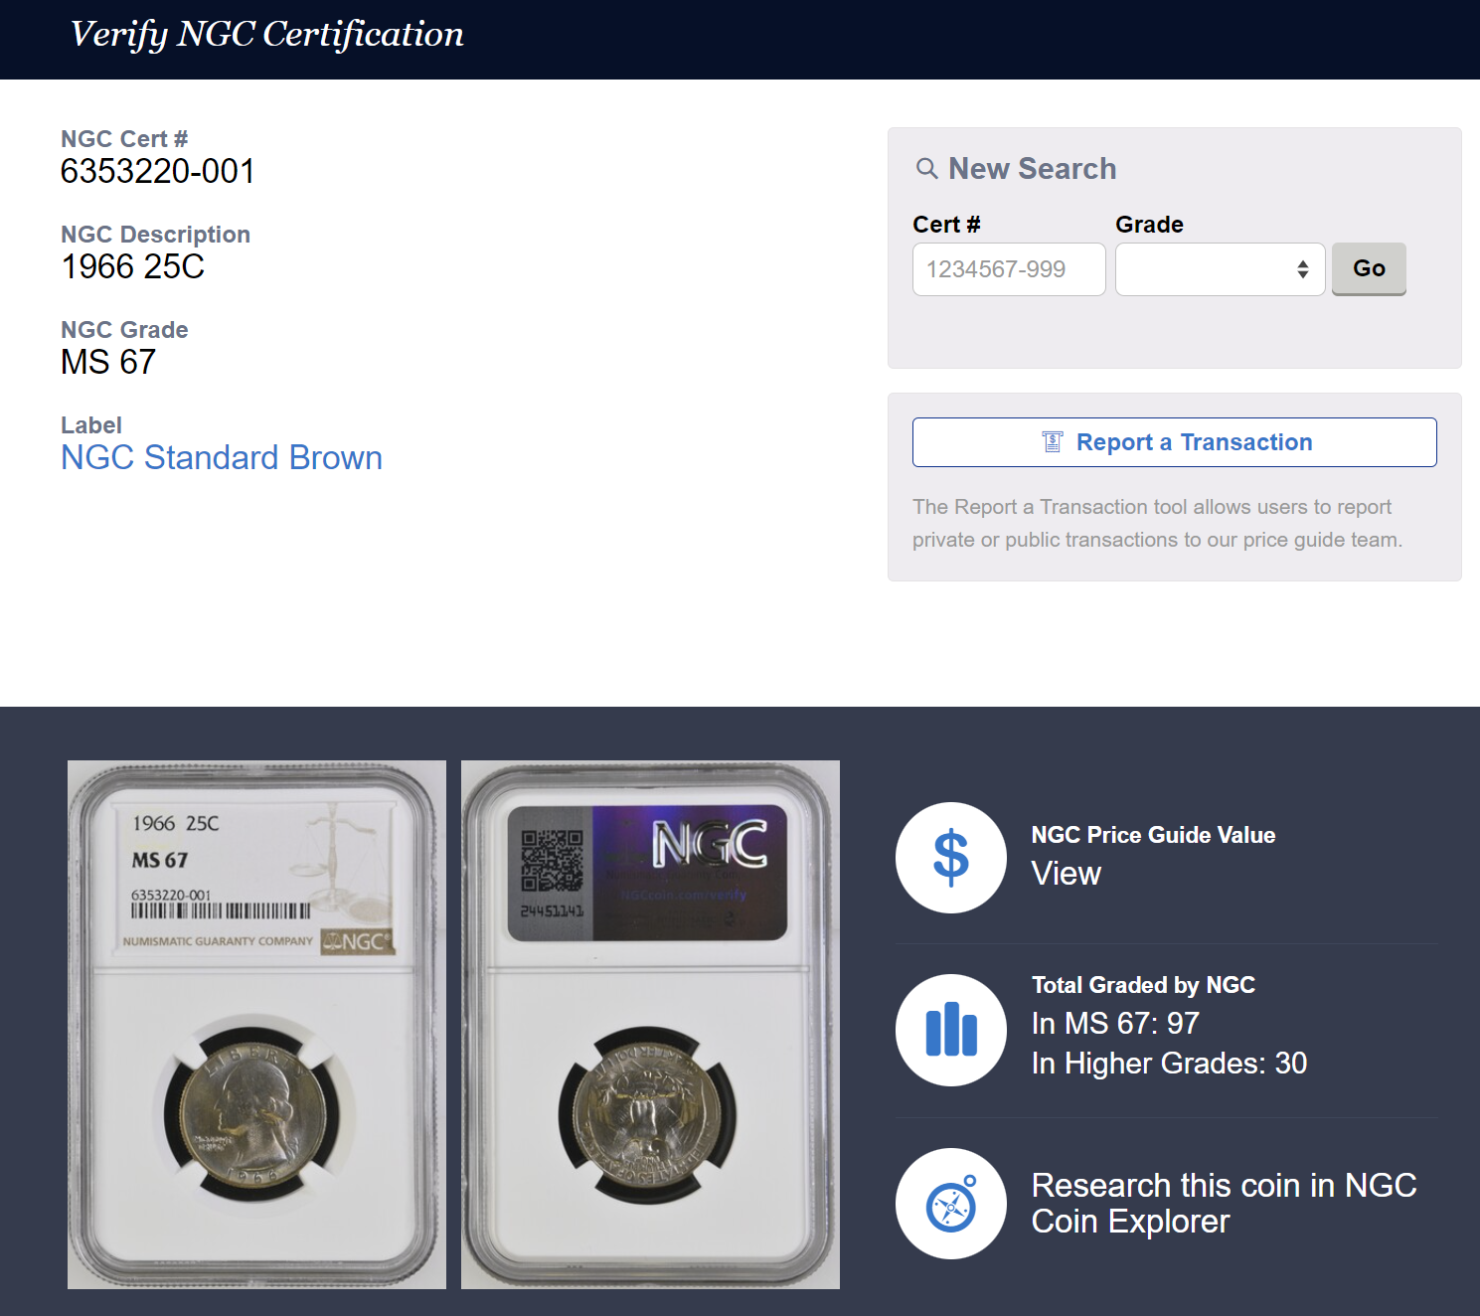
Task: Click the New Search heading
Action: (x=1032, y=169)
